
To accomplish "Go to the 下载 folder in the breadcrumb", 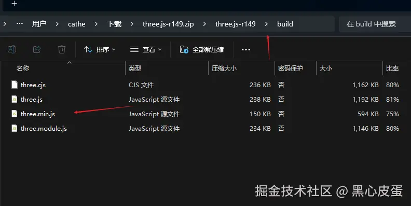I will tap(114, 24).
